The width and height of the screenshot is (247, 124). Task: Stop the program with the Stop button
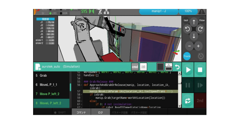point(200,70)
